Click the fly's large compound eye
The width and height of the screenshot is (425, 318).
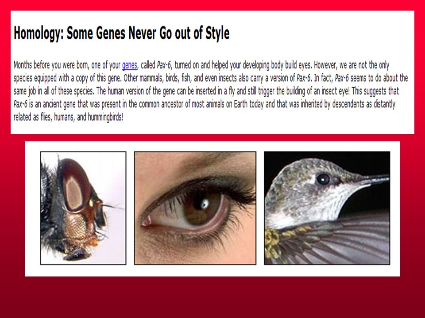click(x=74, y=185)
